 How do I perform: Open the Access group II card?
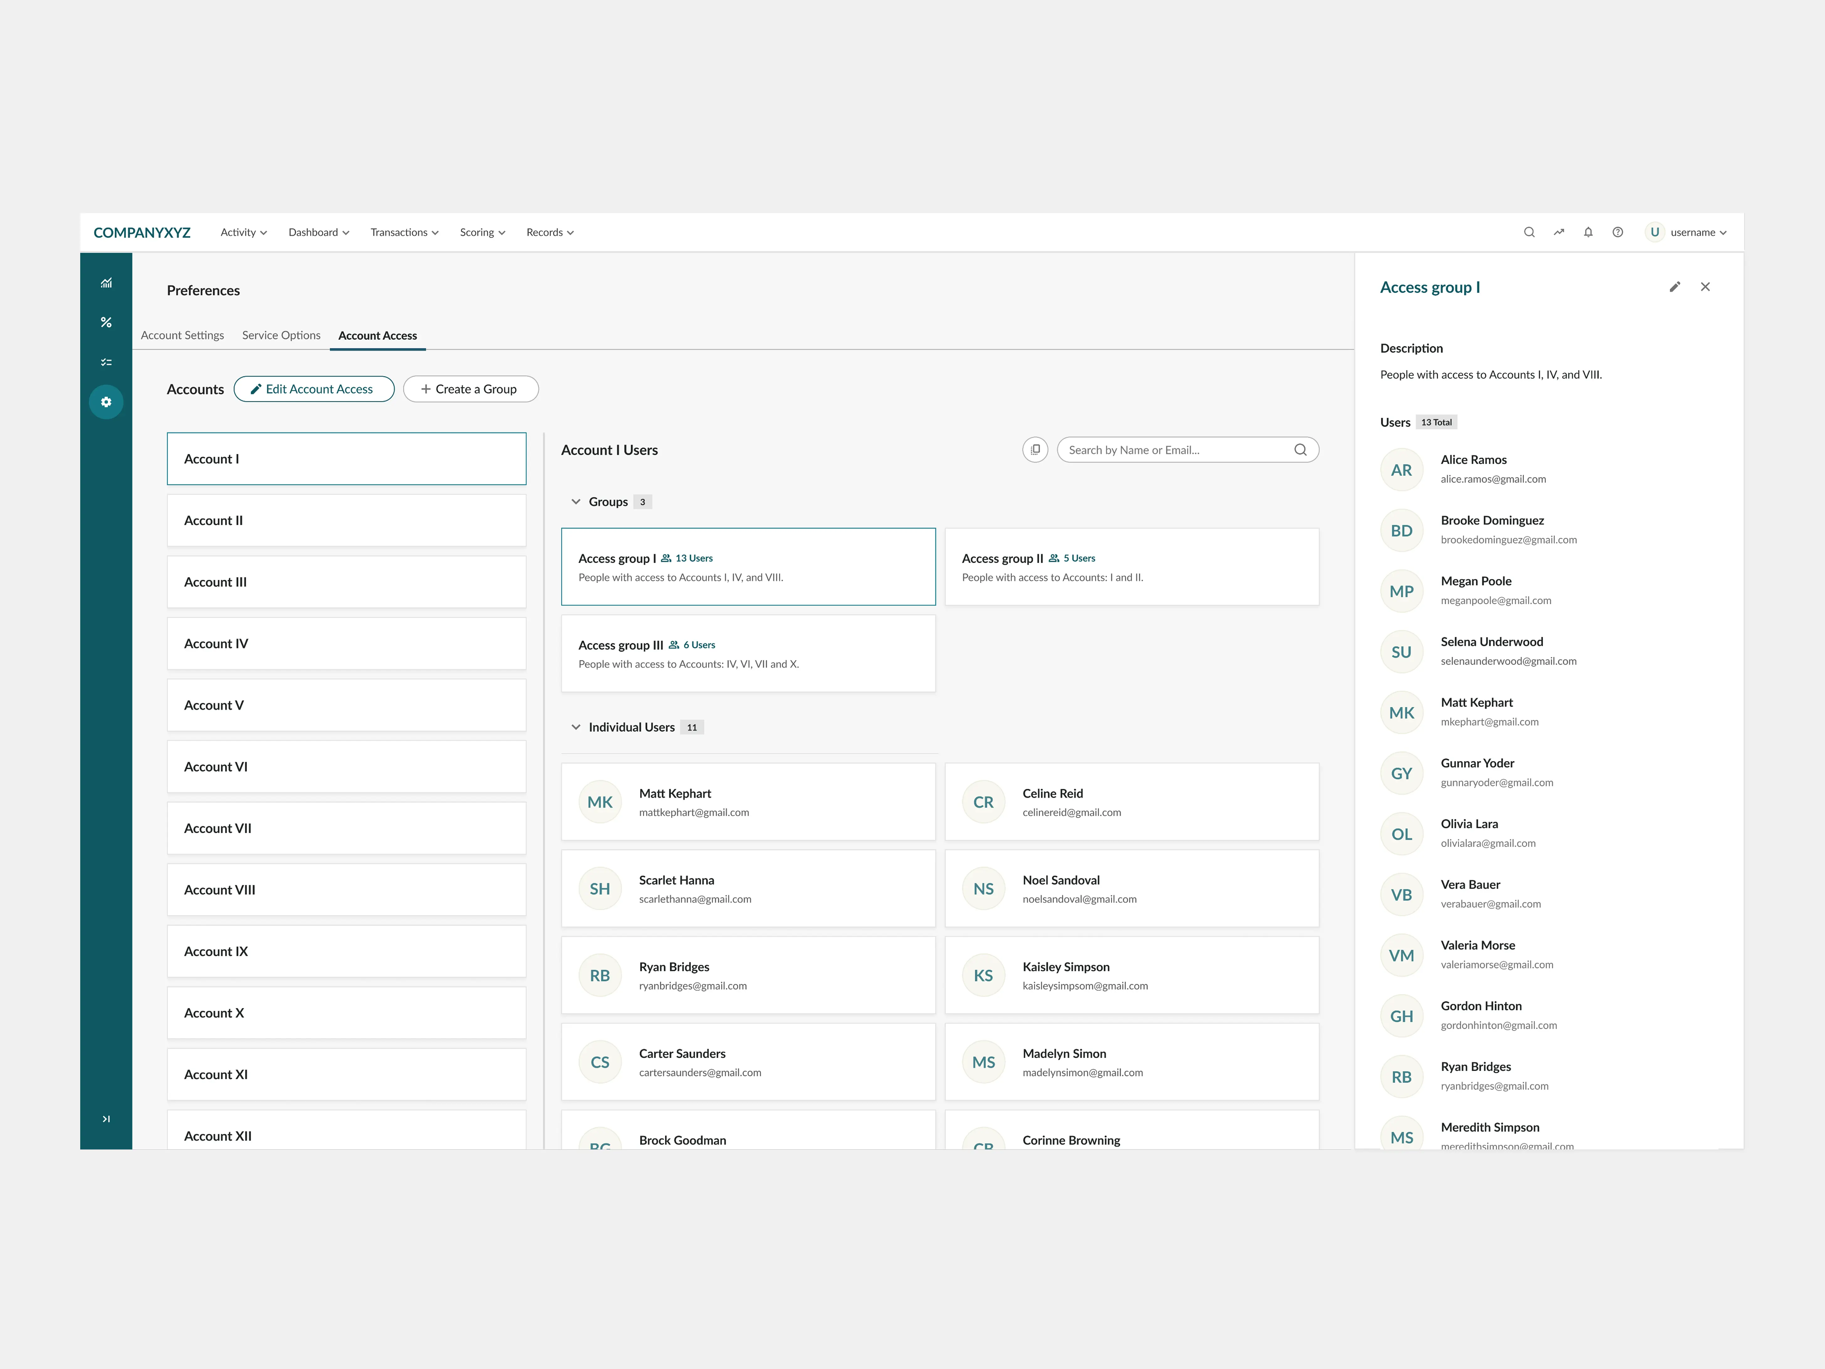pyautogui.click(x=1132, y=567)
